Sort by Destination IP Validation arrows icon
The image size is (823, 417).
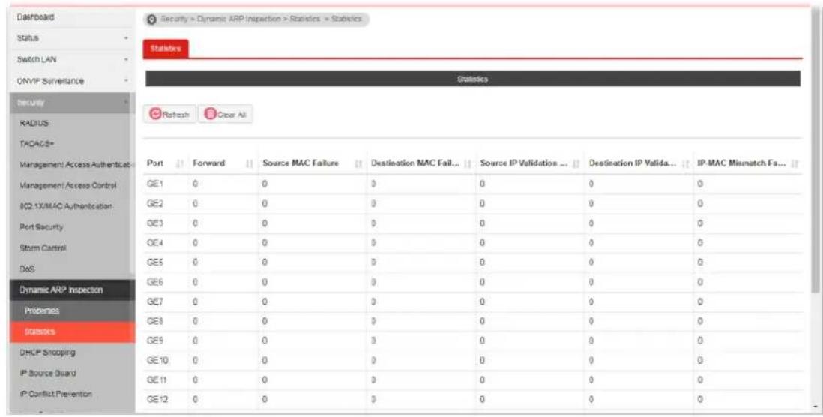tap(686, 163)
